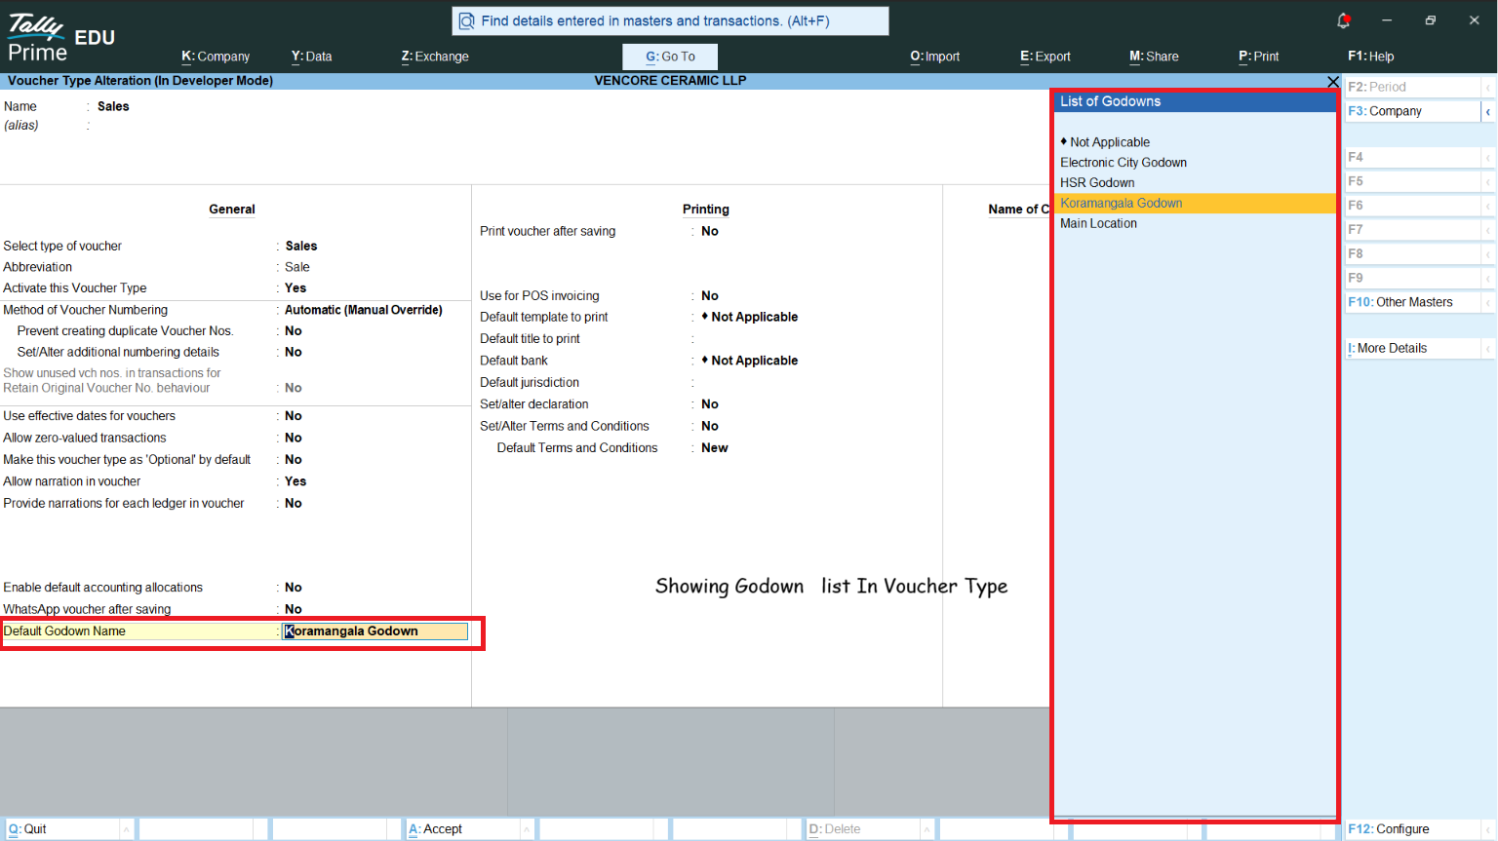Click Default bank Not Applicable value
Image resolution: width=1498 pixels, height=841 pixels.
(750, 361)
